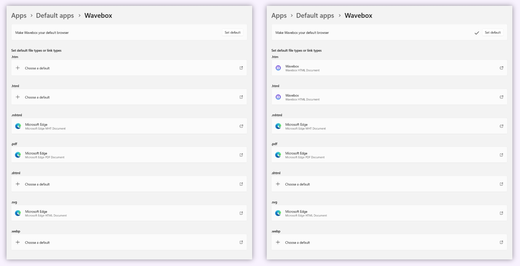Image resolution: width=520 pixels, height=266 pixels.
Task: Click Wavebox icon for .htm in right window
Action: click(278, 68)
